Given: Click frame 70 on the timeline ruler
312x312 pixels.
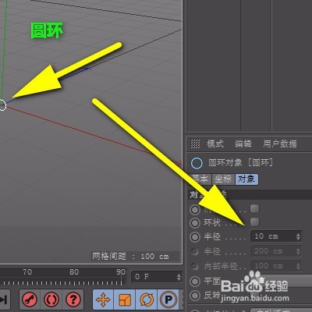Looking at the screenshot, I should tap(27, 272).
